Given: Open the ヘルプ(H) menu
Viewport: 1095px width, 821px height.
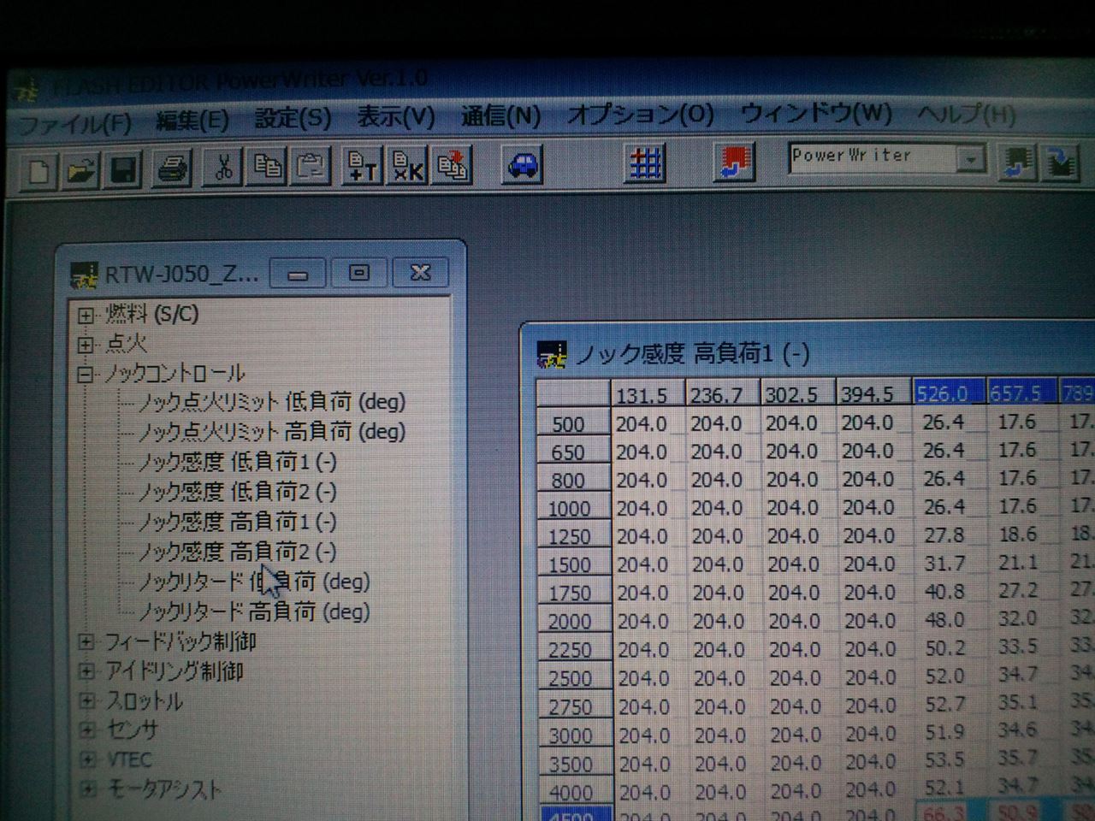Looking at the screenshot, I should point(966,114).
